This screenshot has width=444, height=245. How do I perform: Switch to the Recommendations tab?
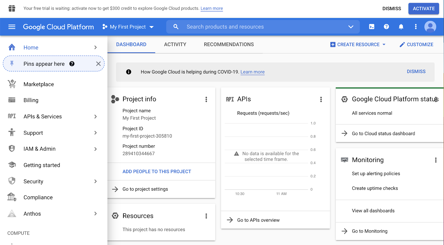[229, 44]
